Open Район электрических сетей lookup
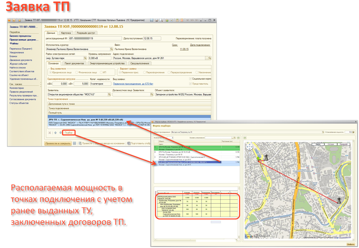The image size is (359, 248). click(x=85, y=58)
